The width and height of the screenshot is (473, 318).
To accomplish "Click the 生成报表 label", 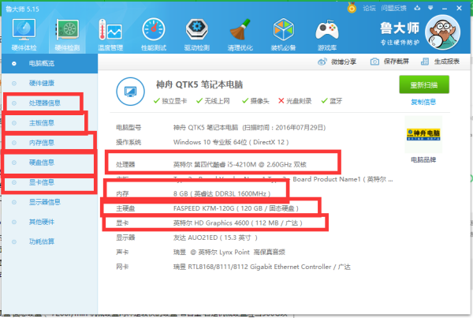I will point(447,62).
